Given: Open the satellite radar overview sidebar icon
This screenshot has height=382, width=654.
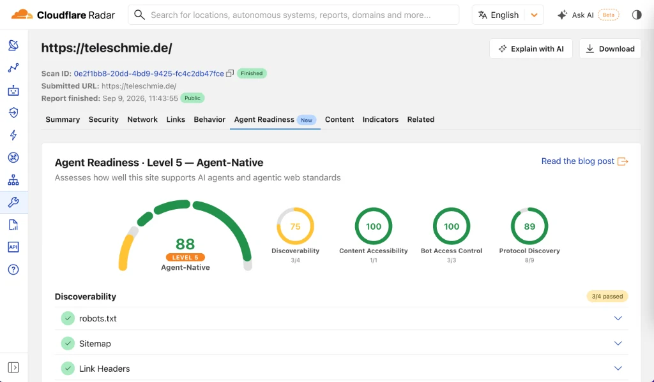Looking at the screenshot, I should tap(13, 45).
